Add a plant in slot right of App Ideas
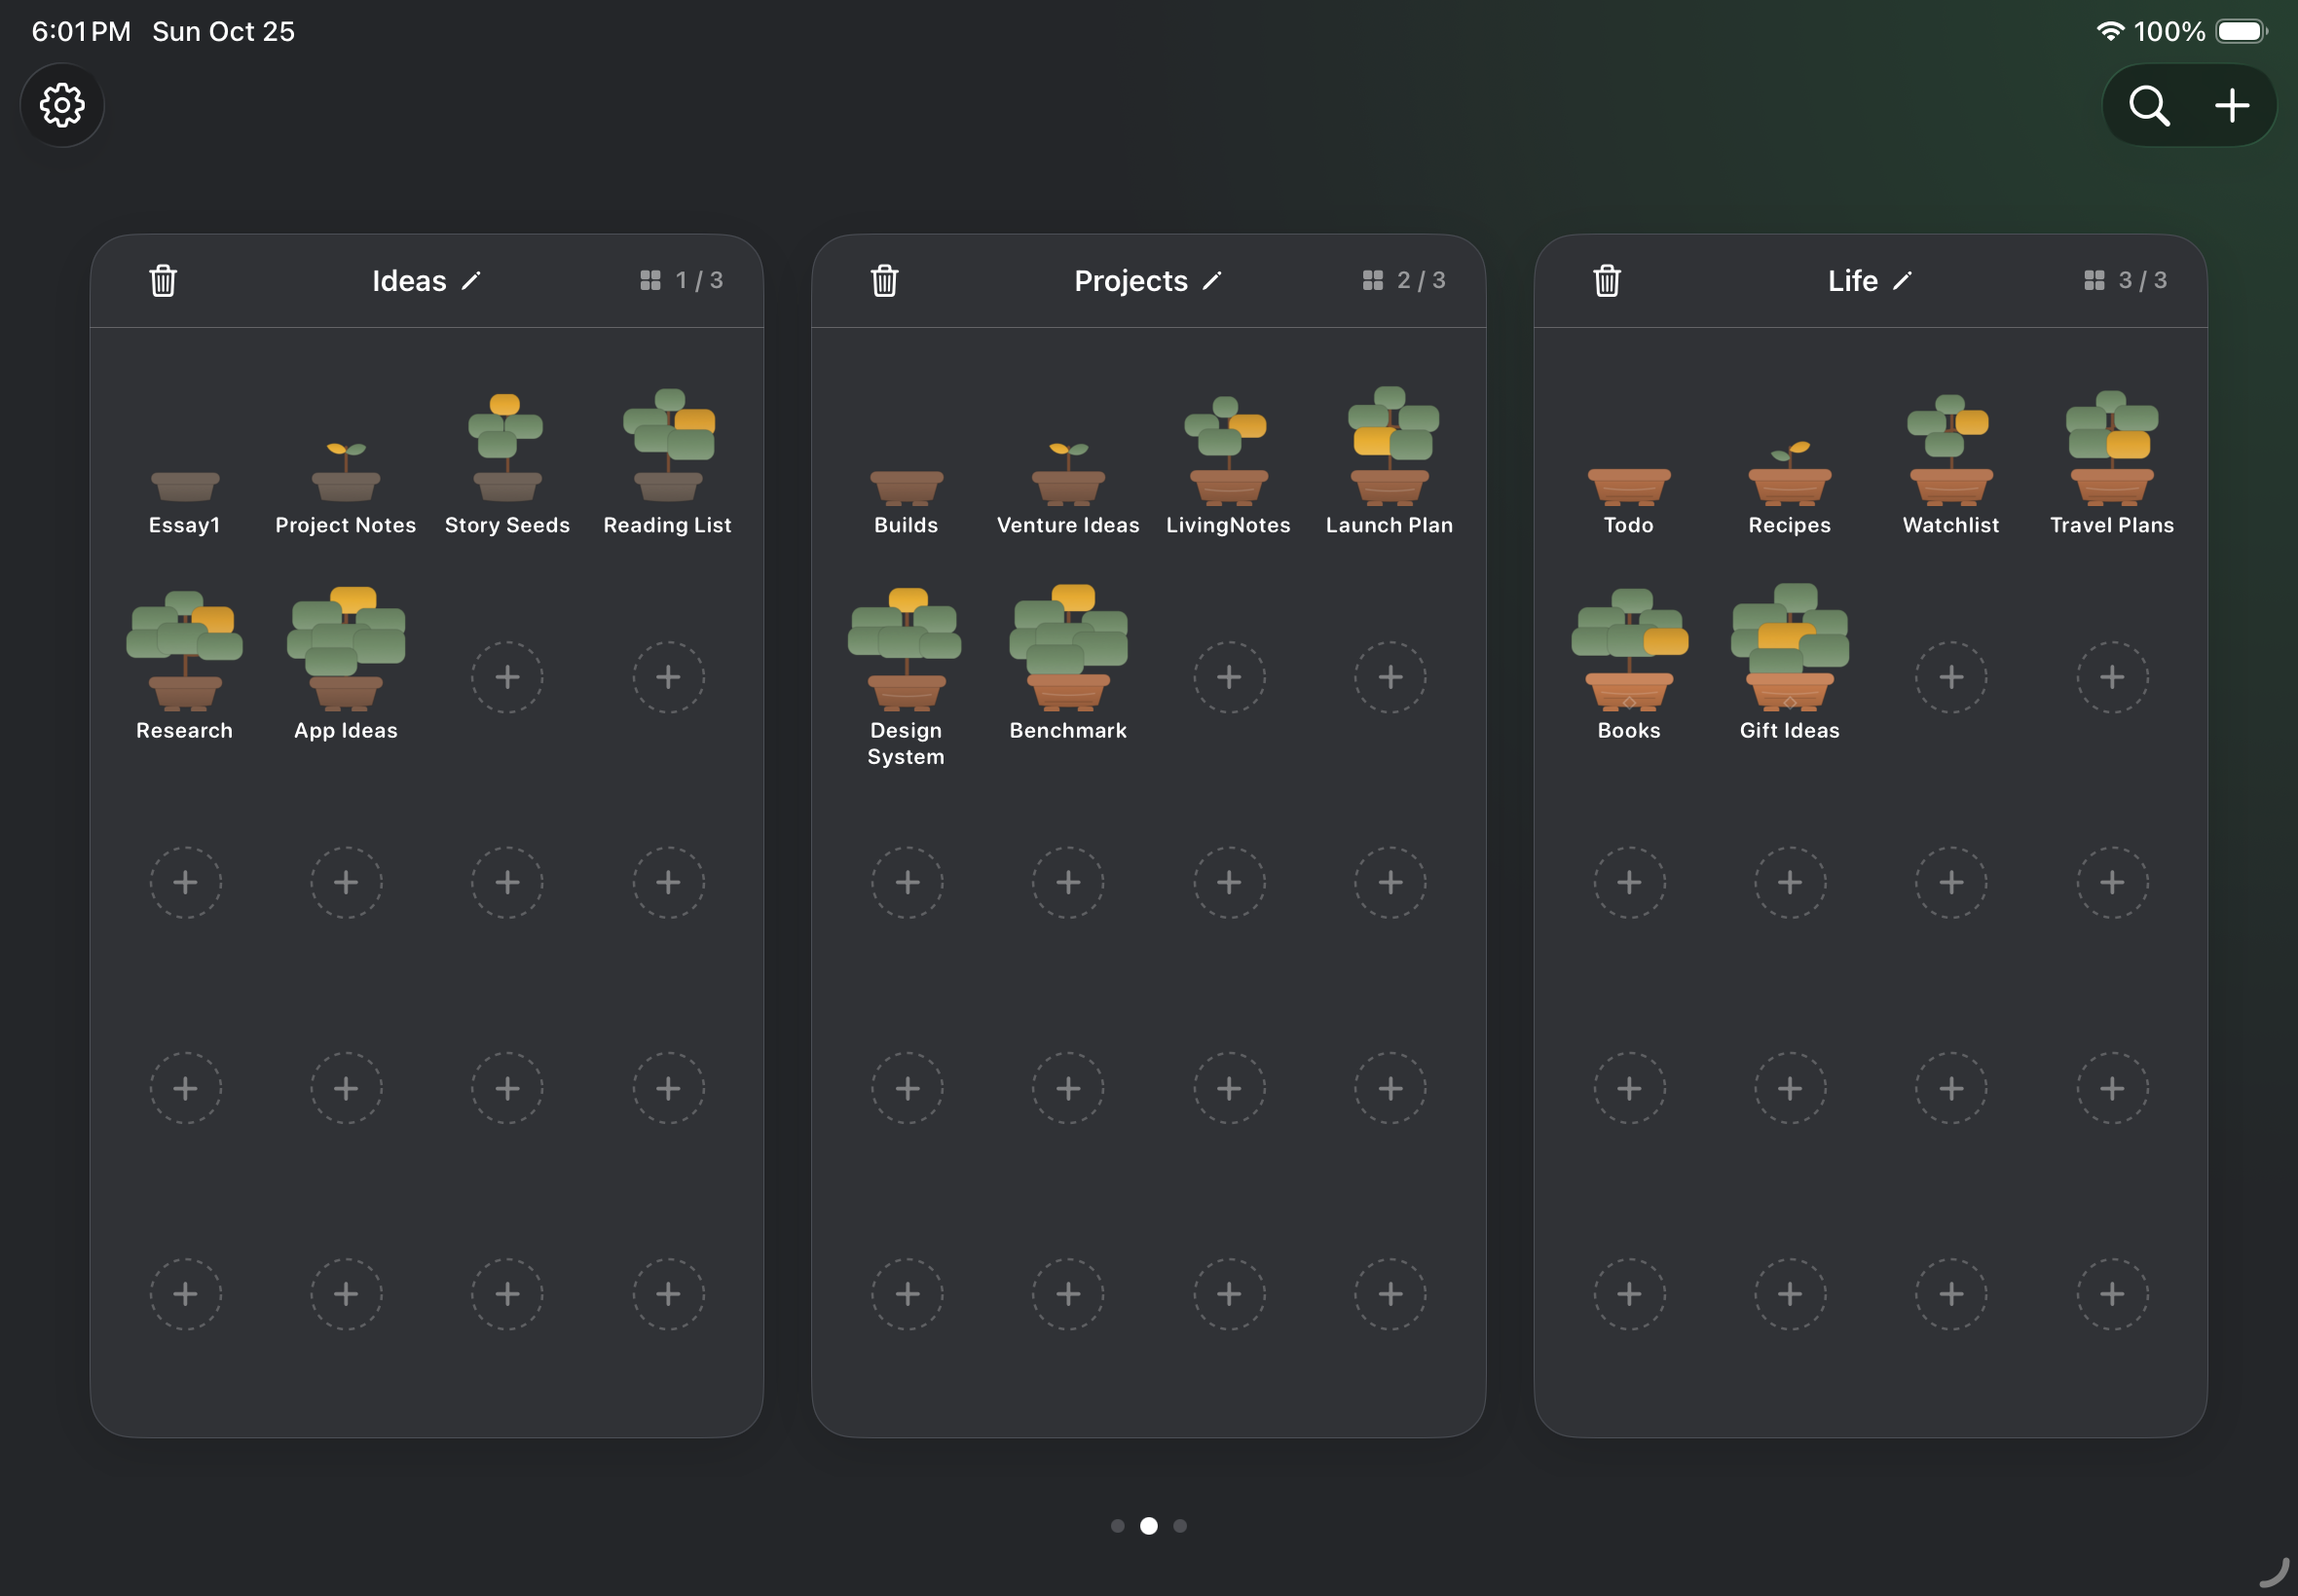Viewport: 2298px width, 1596px height. tap(507, 677)
